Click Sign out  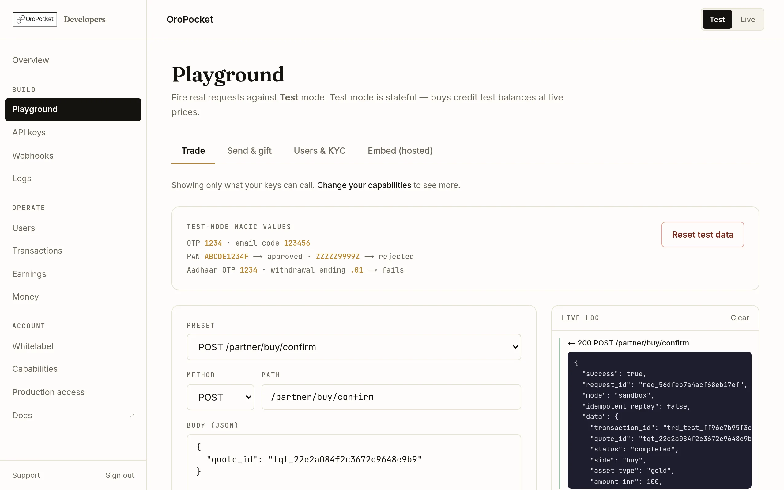119,475
